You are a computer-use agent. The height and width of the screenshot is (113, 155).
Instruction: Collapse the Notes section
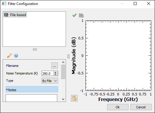(32, 89)
